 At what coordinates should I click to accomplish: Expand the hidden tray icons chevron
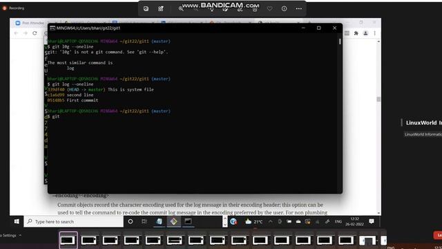coord(270,221)
